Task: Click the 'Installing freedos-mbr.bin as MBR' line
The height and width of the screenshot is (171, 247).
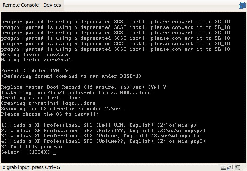Action: (77, 92)
